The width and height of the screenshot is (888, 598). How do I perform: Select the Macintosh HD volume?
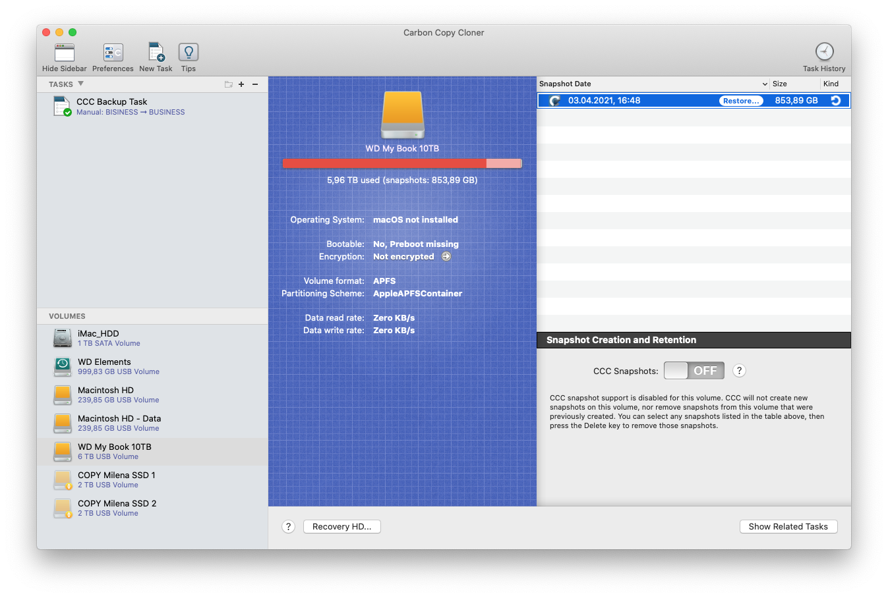pos(152,394)
